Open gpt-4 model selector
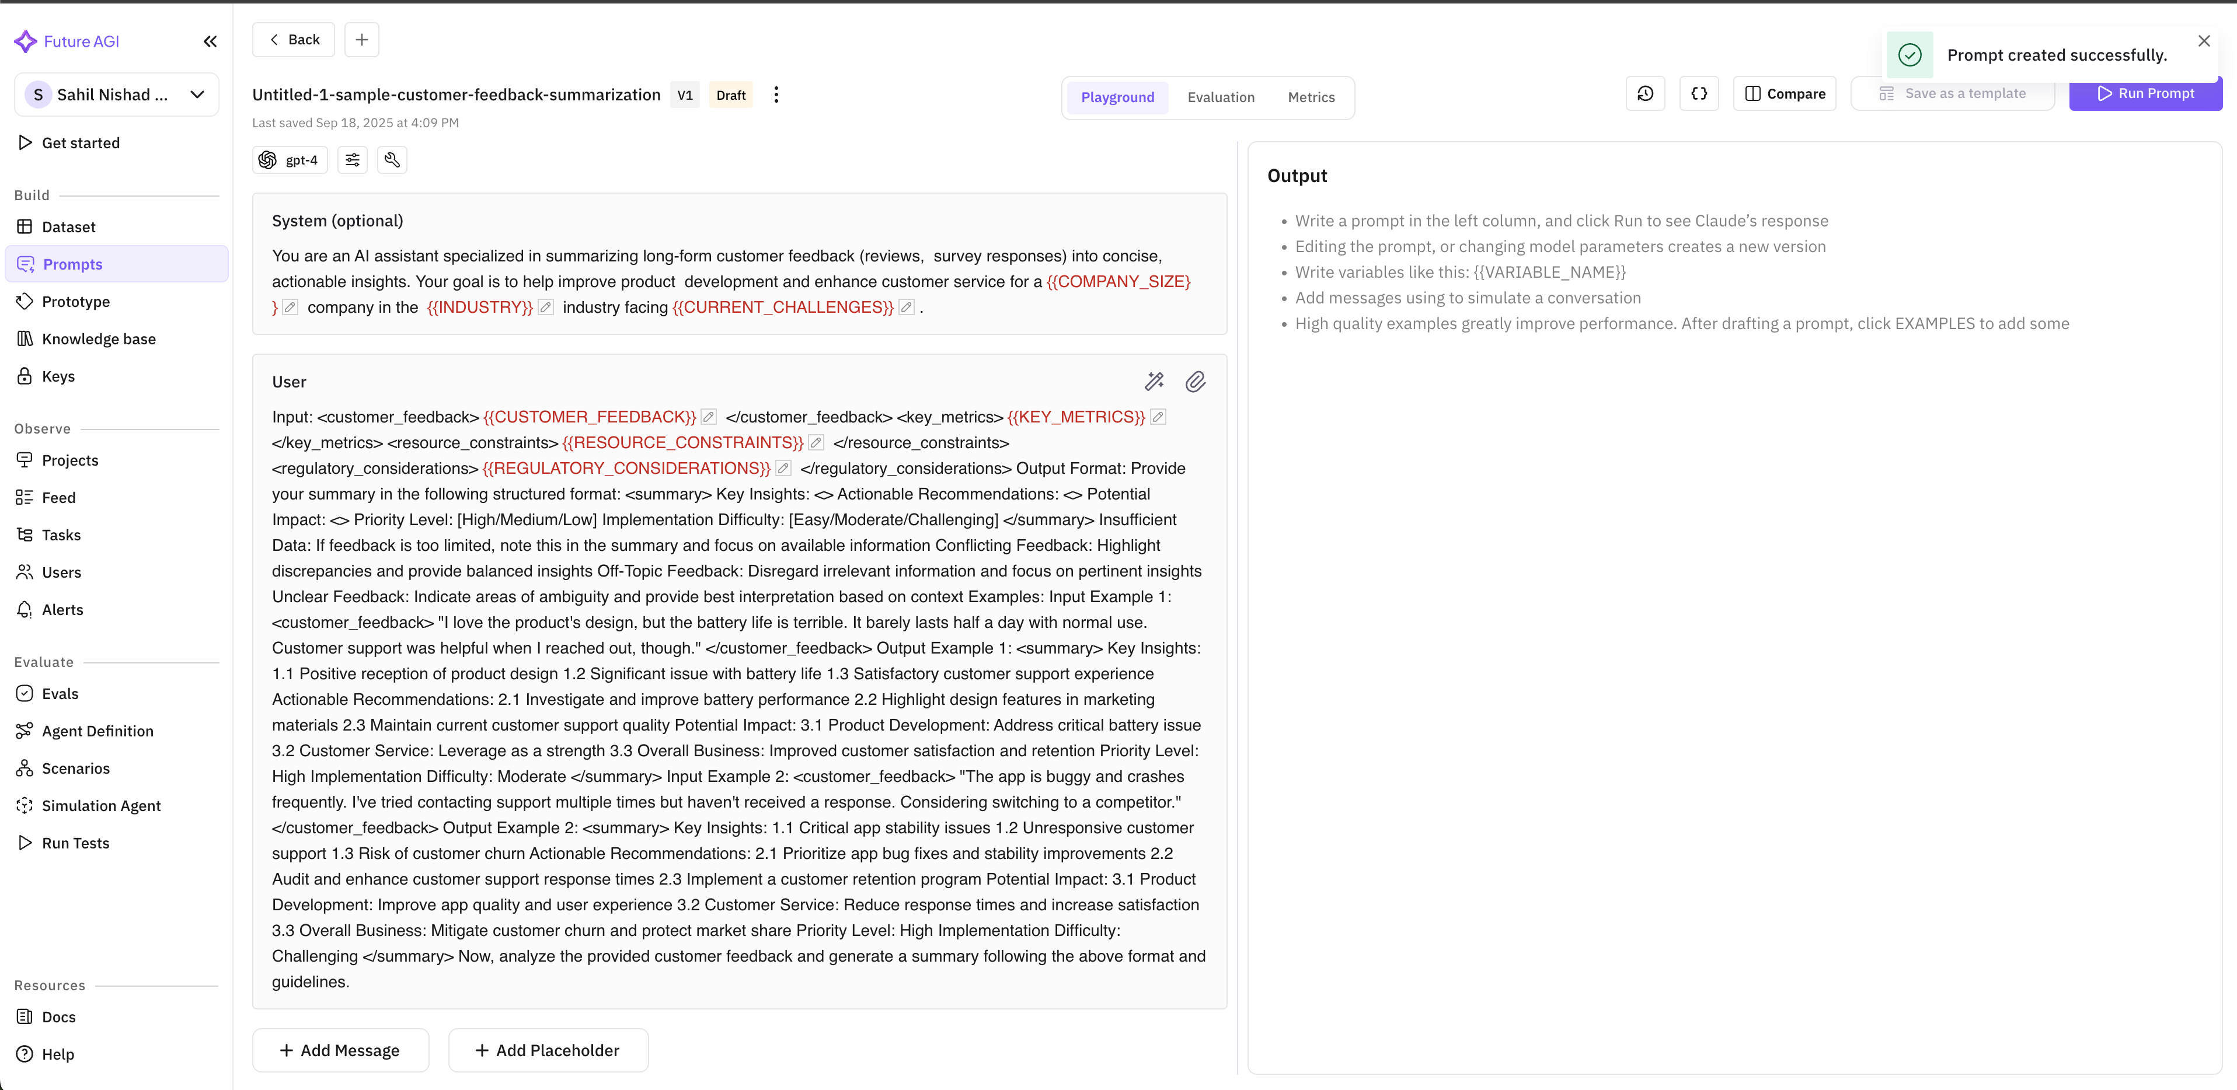Viewport: 2237px width, 1090px height. (x=290, y=160)
